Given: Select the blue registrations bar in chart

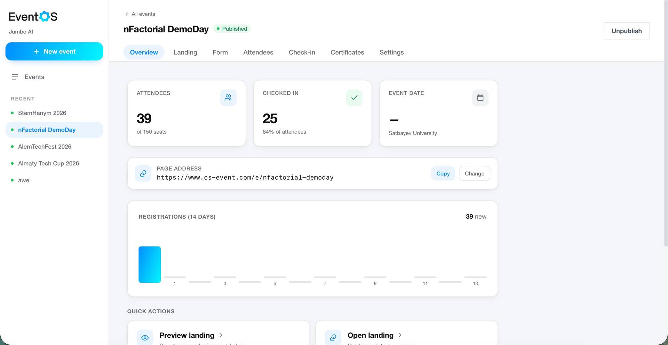Looking at the screenshot, I should (150, 265).
